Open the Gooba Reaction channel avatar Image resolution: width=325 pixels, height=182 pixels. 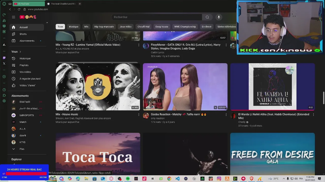click(x=146, y=116)
